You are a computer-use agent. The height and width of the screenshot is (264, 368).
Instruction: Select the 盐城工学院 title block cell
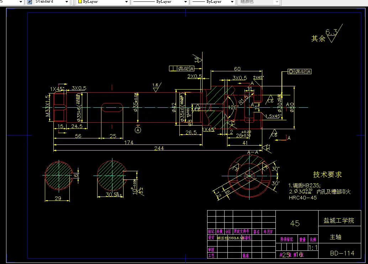340,218
